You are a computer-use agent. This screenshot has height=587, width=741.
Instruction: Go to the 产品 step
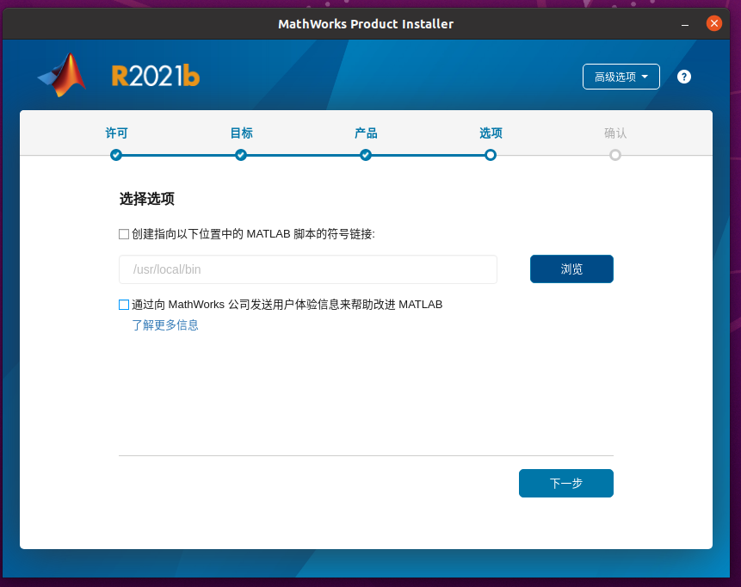pos(366,133)
